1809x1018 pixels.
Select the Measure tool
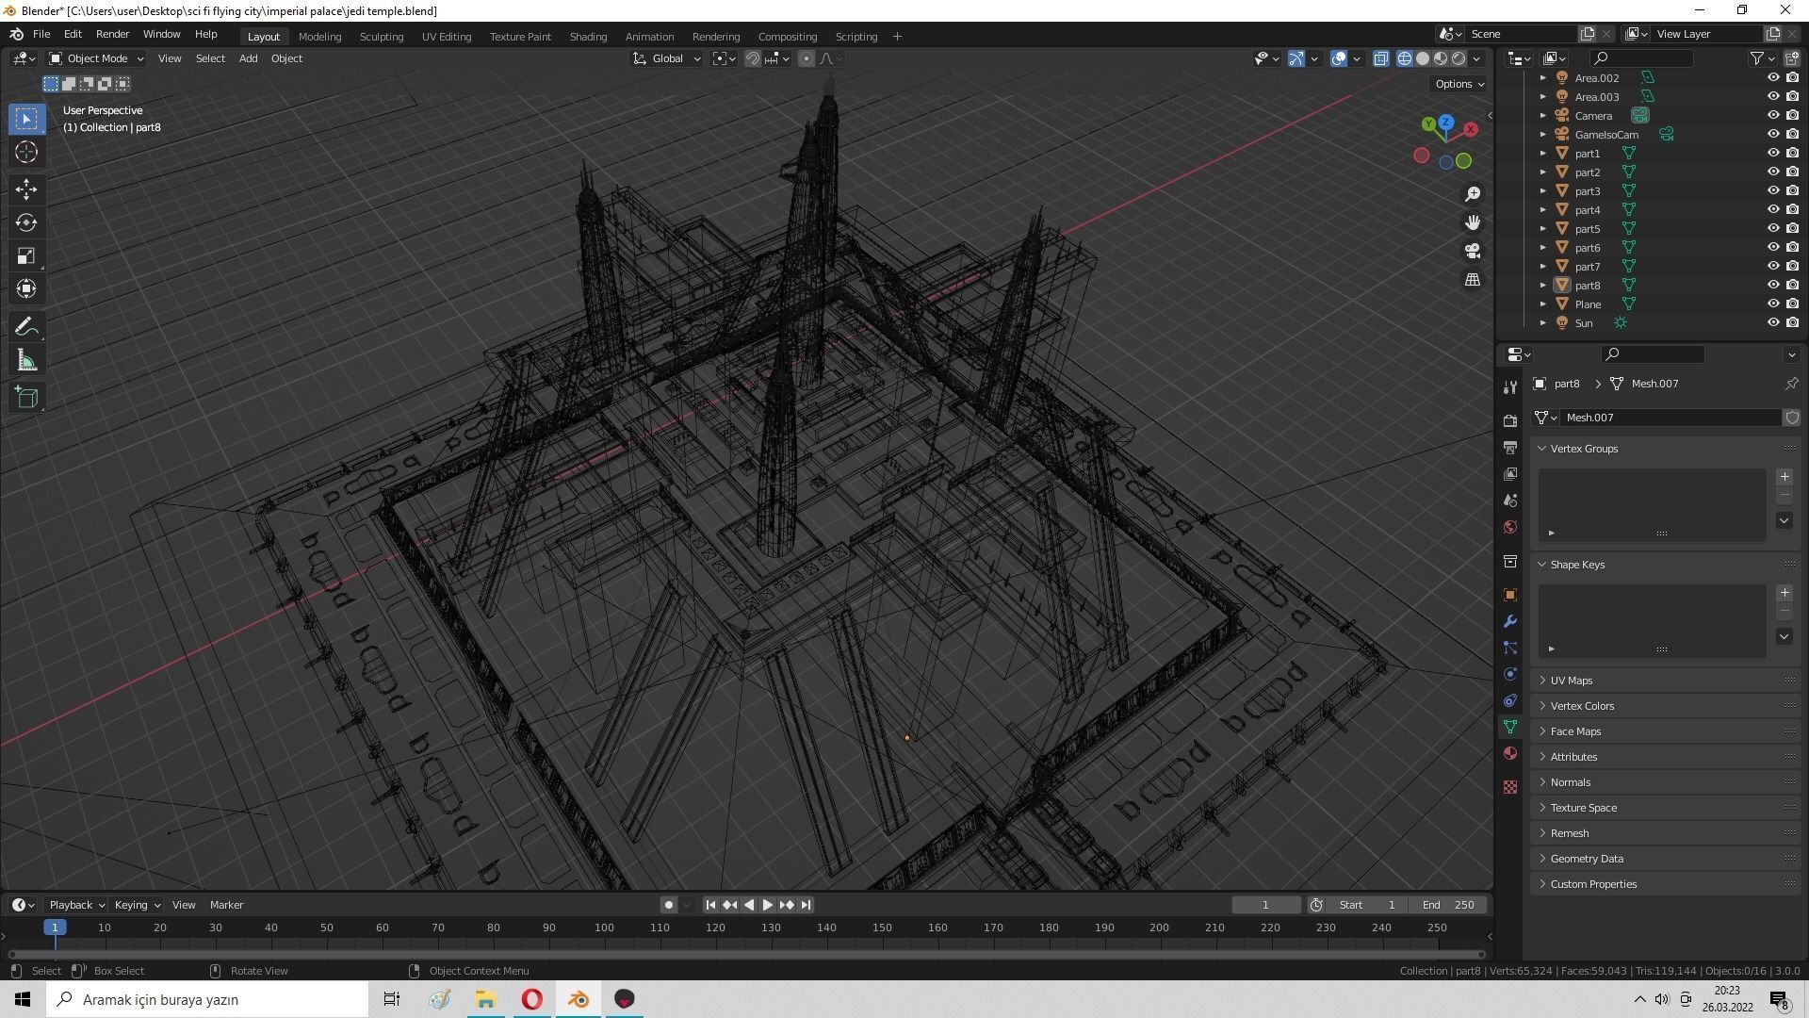[x=26, y=361]
